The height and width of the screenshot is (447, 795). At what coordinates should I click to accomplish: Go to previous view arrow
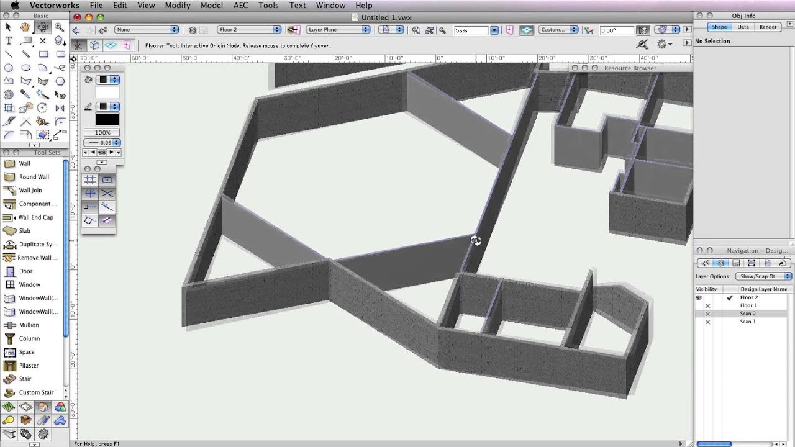point(76,30)
